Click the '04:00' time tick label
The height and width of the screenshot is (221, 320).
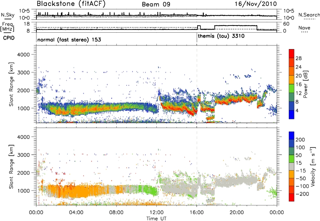[x=76, y=213]
